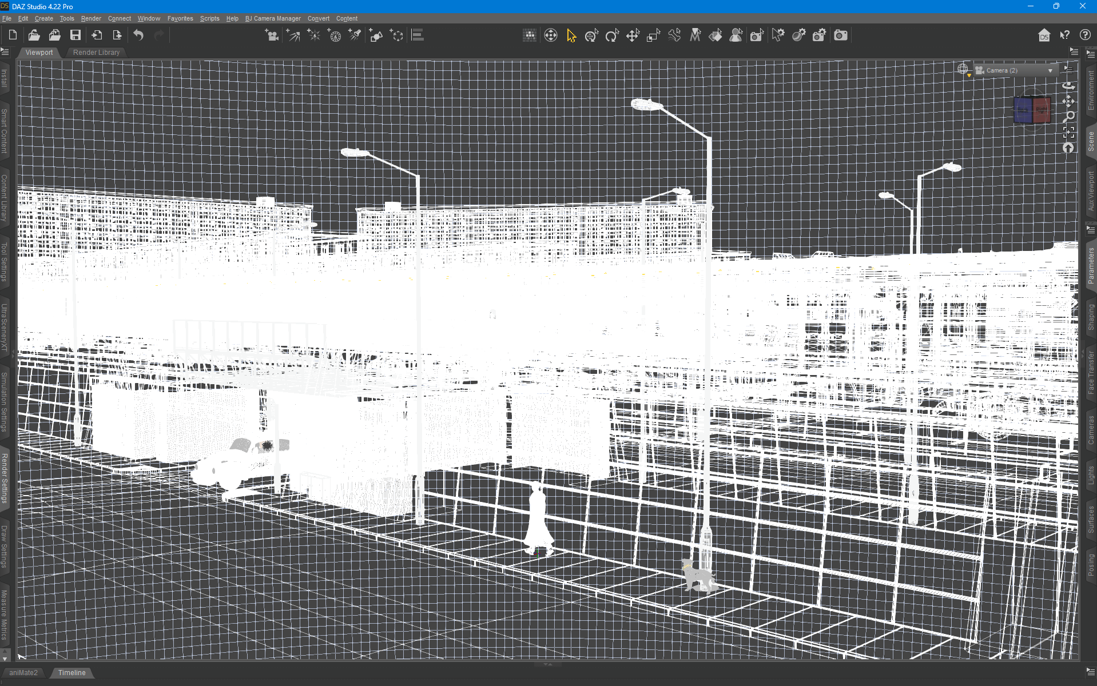
Task: Open the viewport options menu next to the camera dropdown
Action: point(1068,69)
